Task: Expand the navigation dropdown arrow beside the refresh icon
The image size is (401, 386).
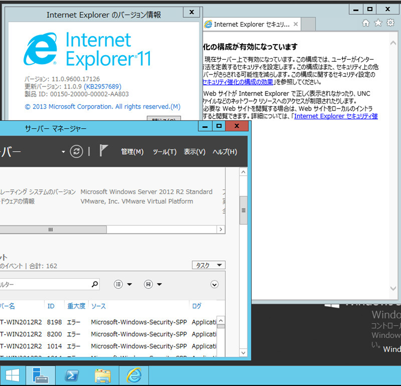Action: click(63, 152)
